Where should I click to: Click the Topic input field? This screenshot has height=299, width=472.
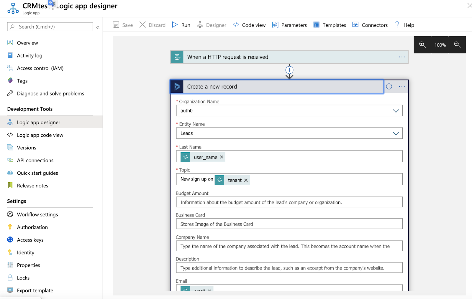[x=289, y=179]
